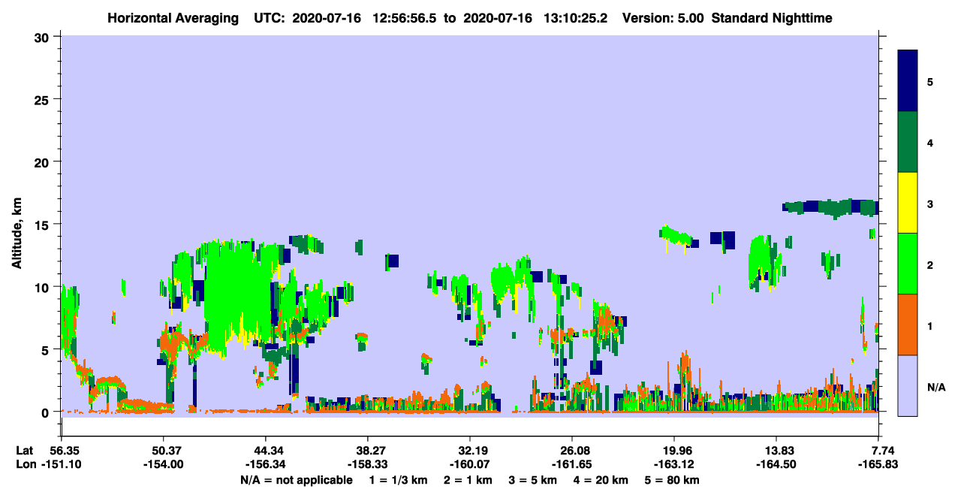
Task: Click longitude value -163.12
Action: coord(674,464)
